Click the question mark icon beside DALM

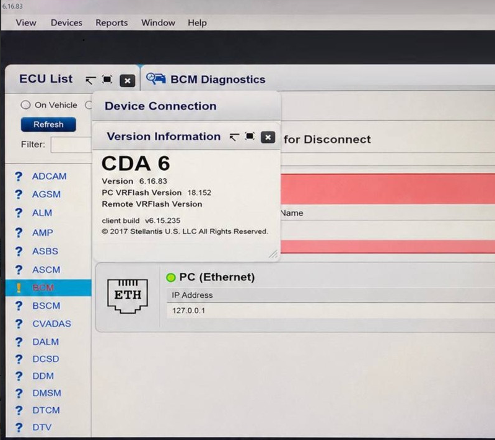(19, 342)
